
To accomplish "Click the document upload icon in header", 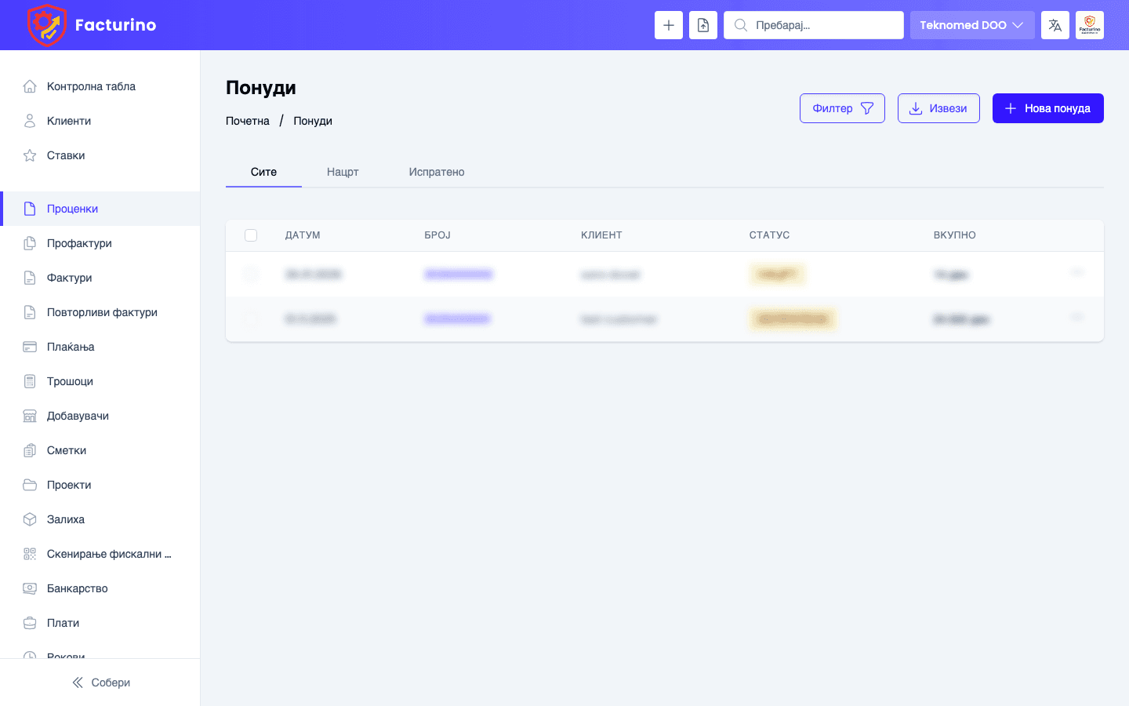I will [702, 25].
